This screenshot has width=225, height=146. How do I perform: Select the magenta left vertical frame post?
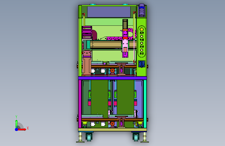click(80, 104)
